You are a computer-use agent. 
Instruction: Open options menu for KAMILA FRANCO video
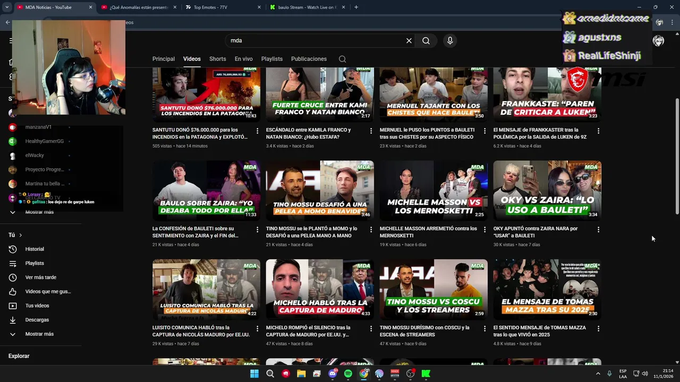point(371,131)
